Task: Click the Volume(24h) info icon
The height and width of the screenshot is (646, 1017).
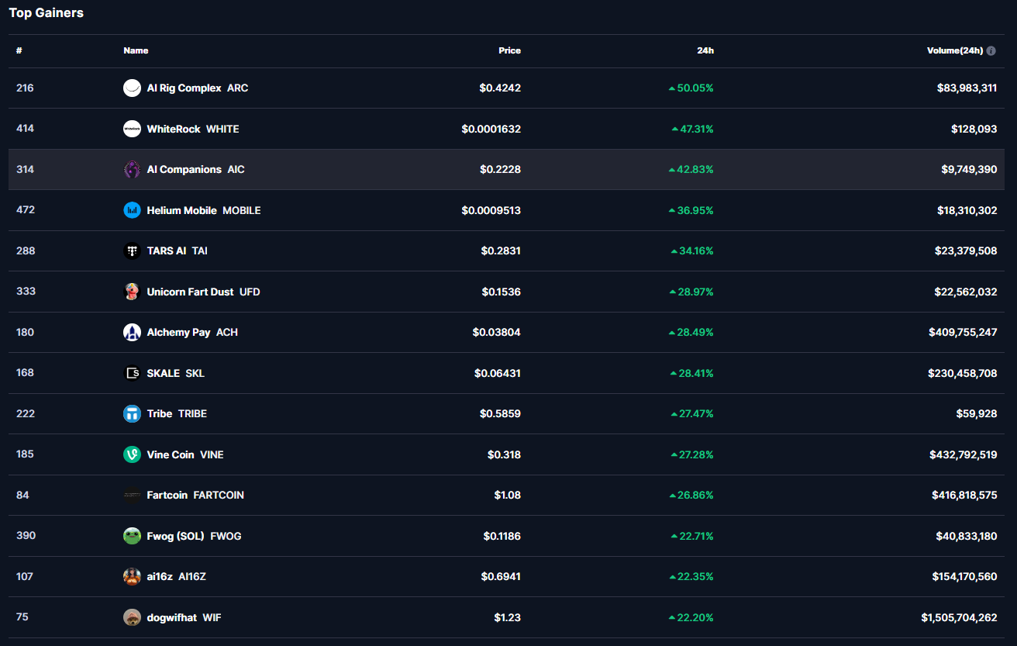Action: click(x=991, y=50)
